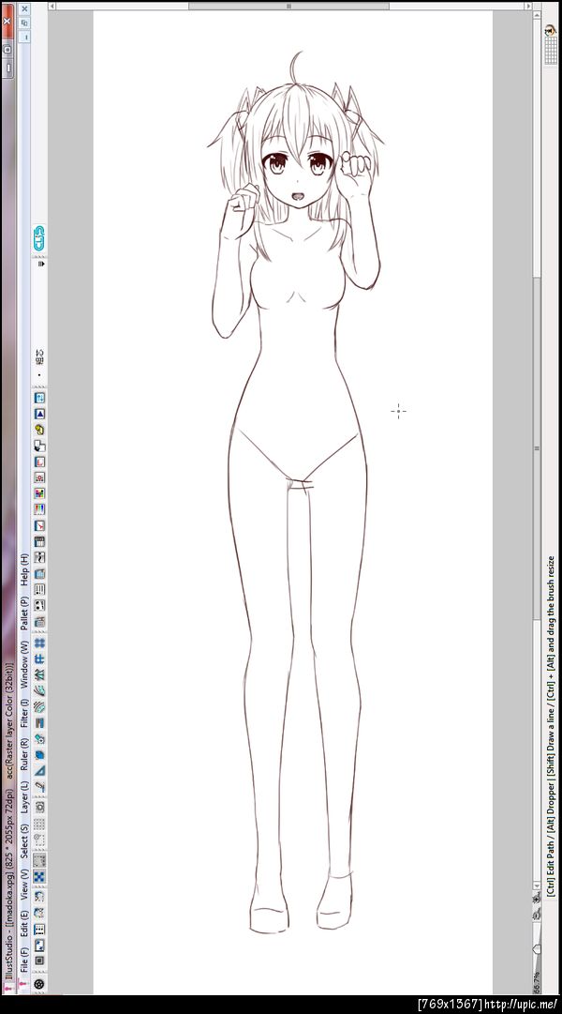The image size is (562, 1014).
Task: Open the multicolor color-set palette icon
Action: pos(39,493)
